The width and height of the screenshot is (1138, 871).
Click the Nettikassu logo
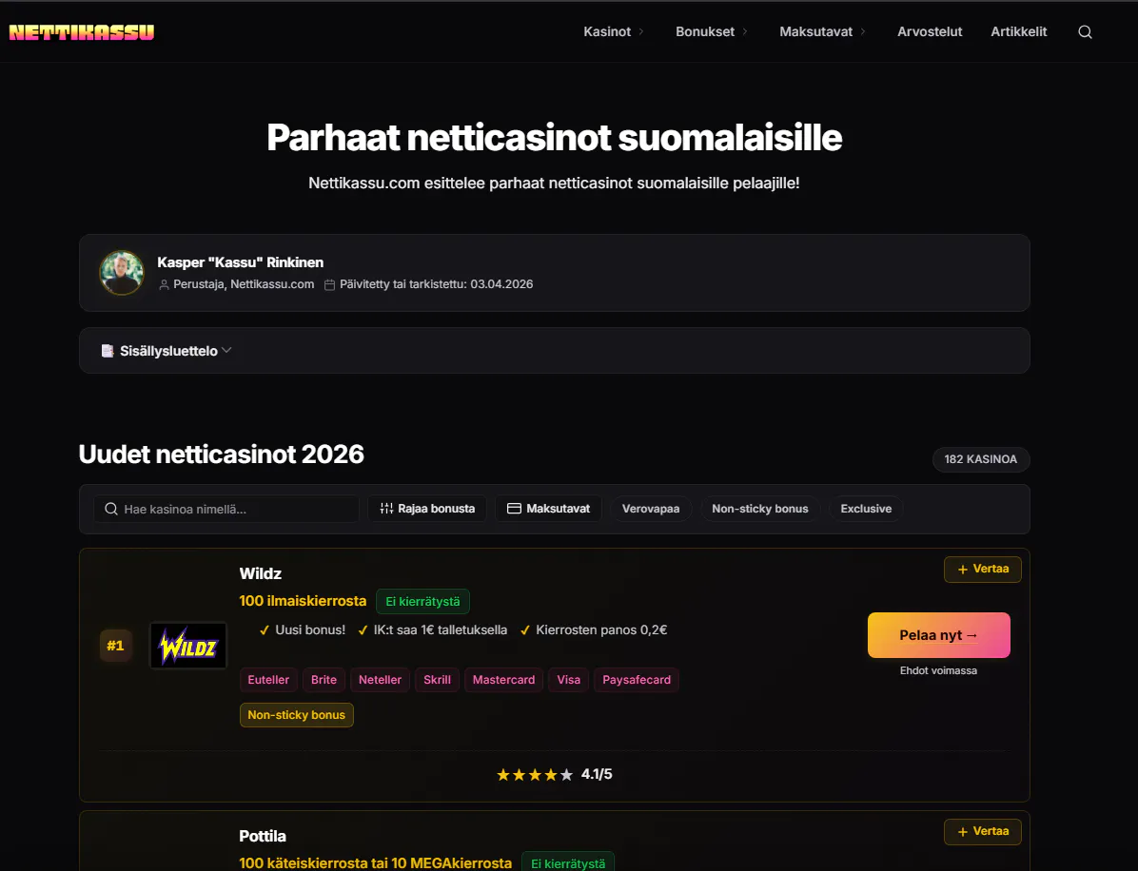tap(81, 32)
